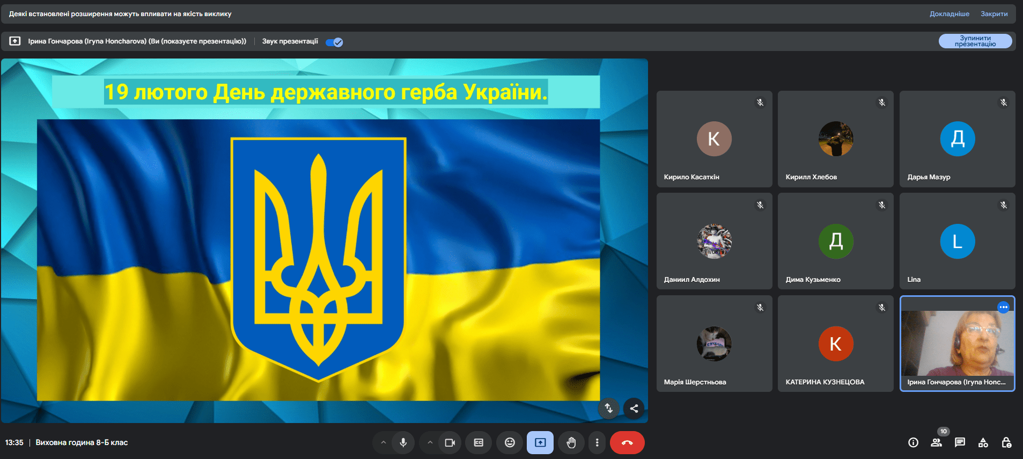Click the muted mic icon on Lina
Screen dimensions: 1023x459
point(1004,205)
